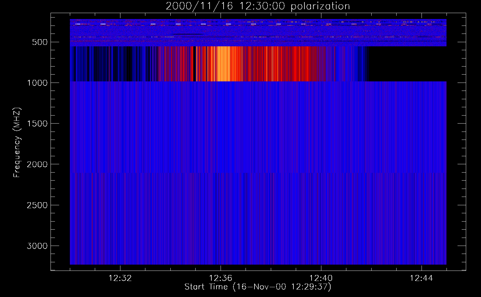
Task: Click the 12:32 time tick label
Action: click(120, 278)
